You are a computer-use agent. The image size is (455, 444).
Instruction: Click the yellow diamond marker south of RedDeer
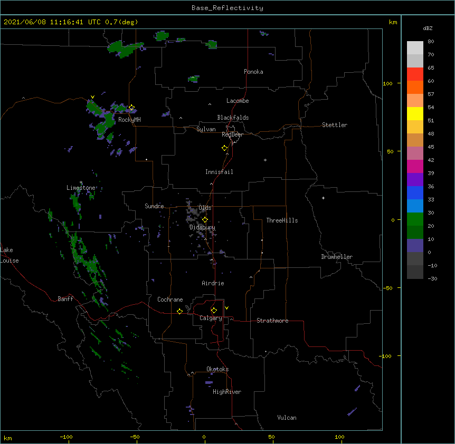(224, 148)
